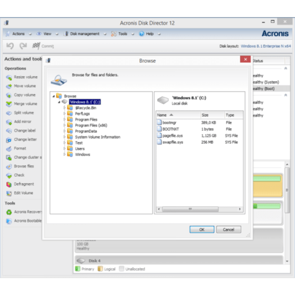Screen dimensions: 295x295
Task: Open the Tools menu
Action: coord(123,34)
